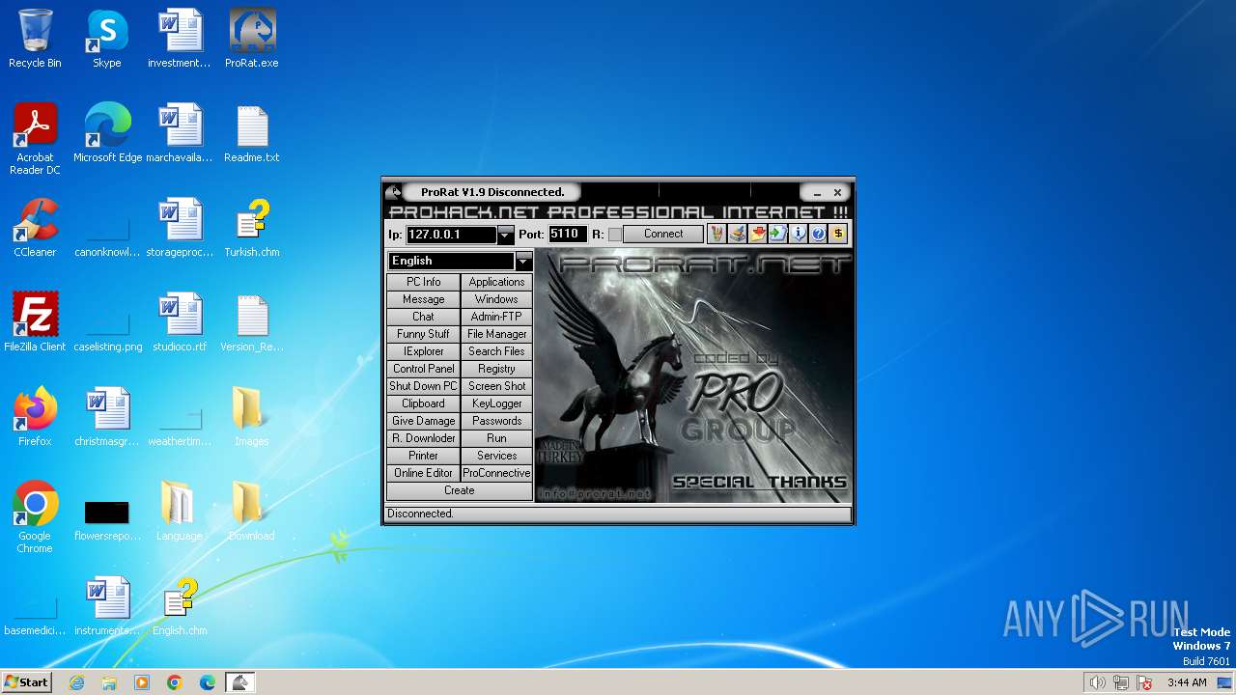
Task: Select the Skype desktop shortcut
Action: (107, 40)
